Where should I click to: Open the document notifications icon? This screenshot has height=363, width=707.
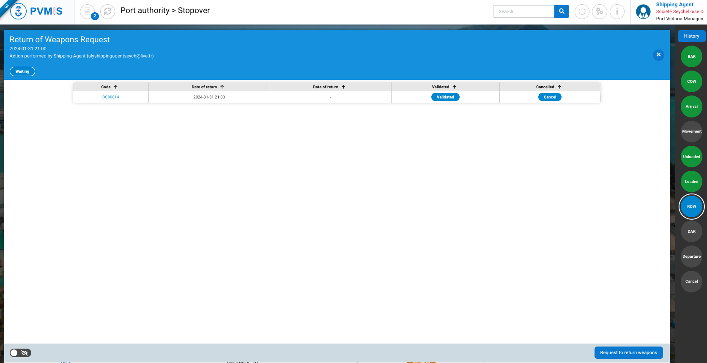pos(87,11)
